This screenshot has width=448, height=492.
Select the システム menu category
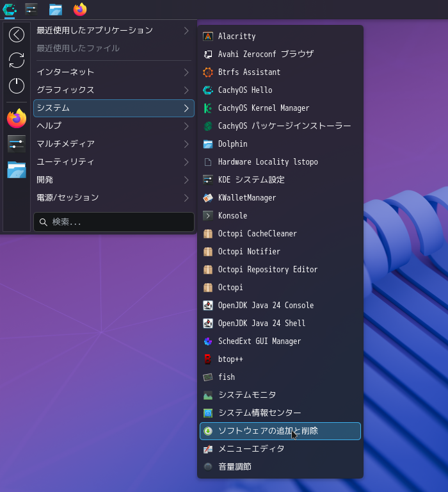tap(114, 108)
